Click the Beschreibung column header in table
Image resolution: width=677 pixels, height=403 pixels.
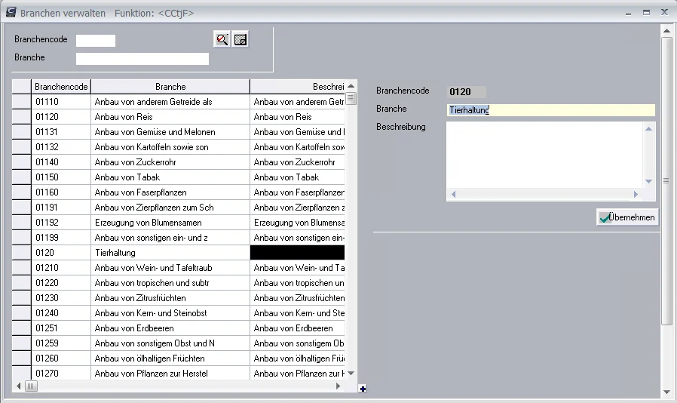298,87
